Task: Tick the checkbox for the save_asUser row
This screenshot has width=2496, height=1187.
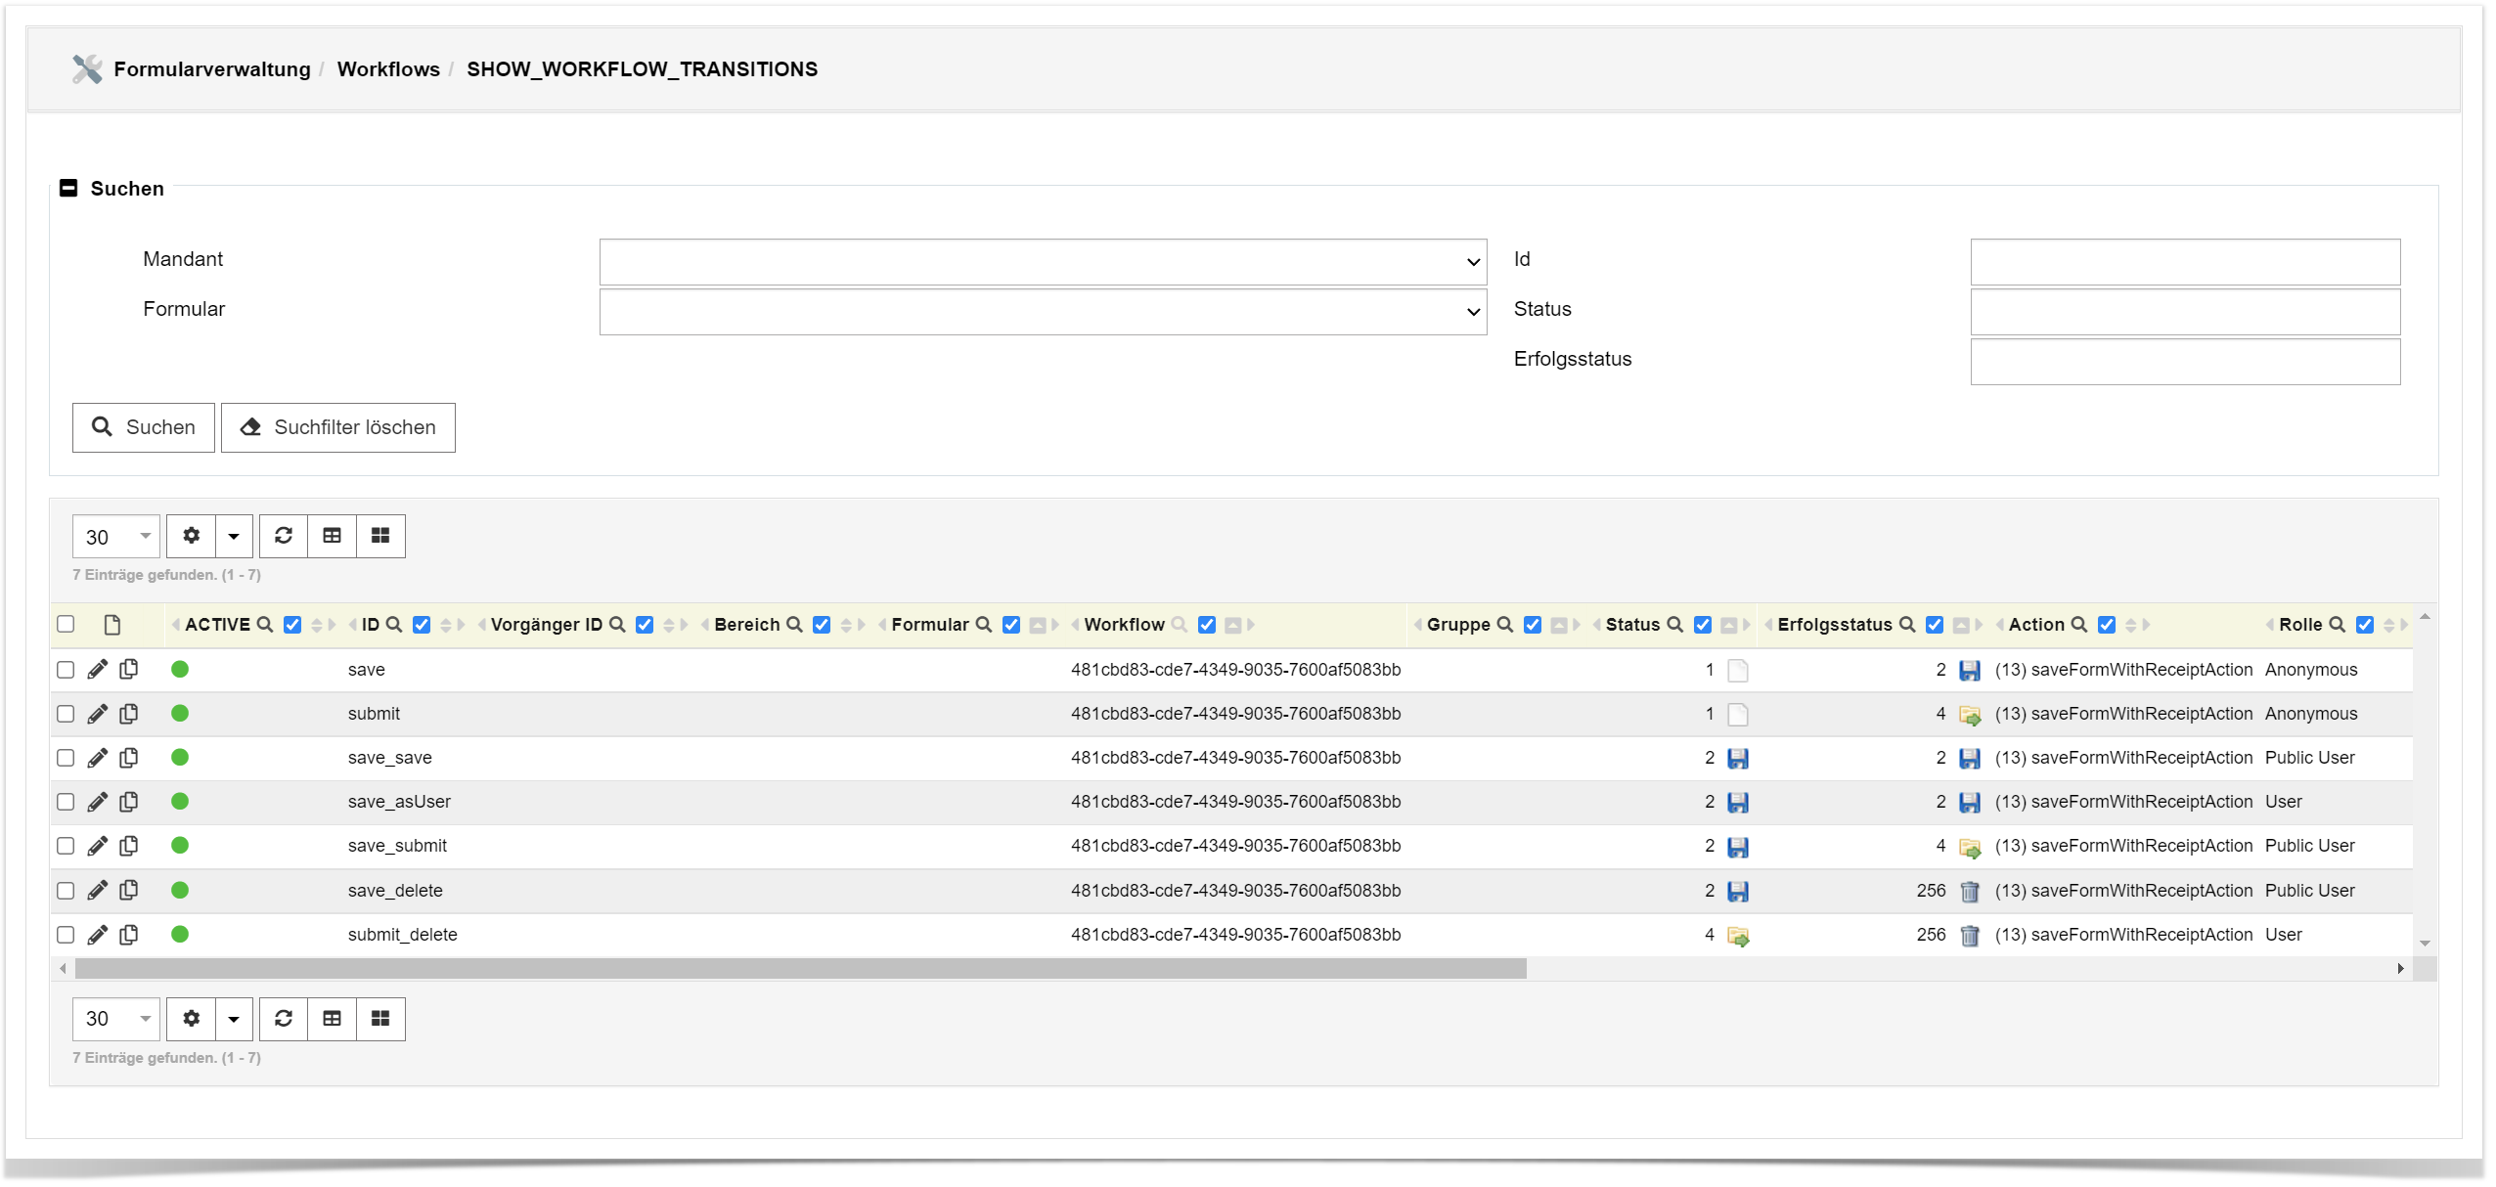Action: coord(66,802)
